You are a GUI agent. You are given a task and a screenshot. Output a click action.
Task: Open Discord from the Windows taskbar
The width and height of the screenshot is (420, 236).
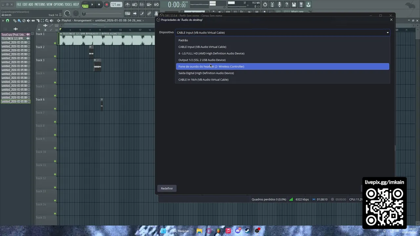[x=238, y=231]
